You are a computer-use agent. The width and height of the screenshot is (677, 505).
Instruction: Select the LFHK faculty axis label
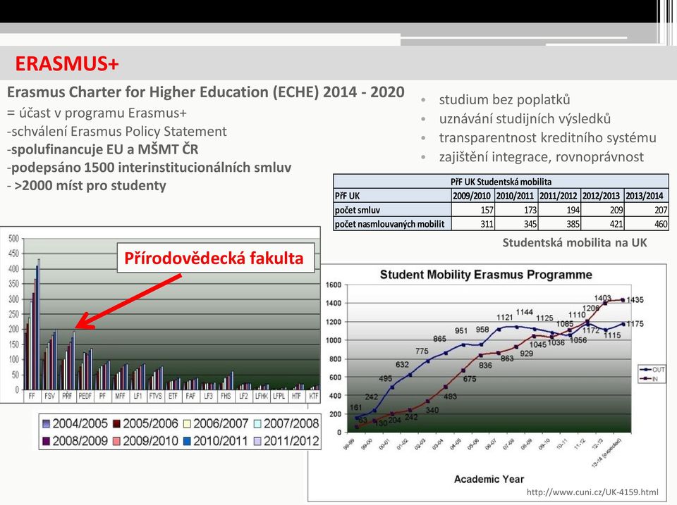261,395
